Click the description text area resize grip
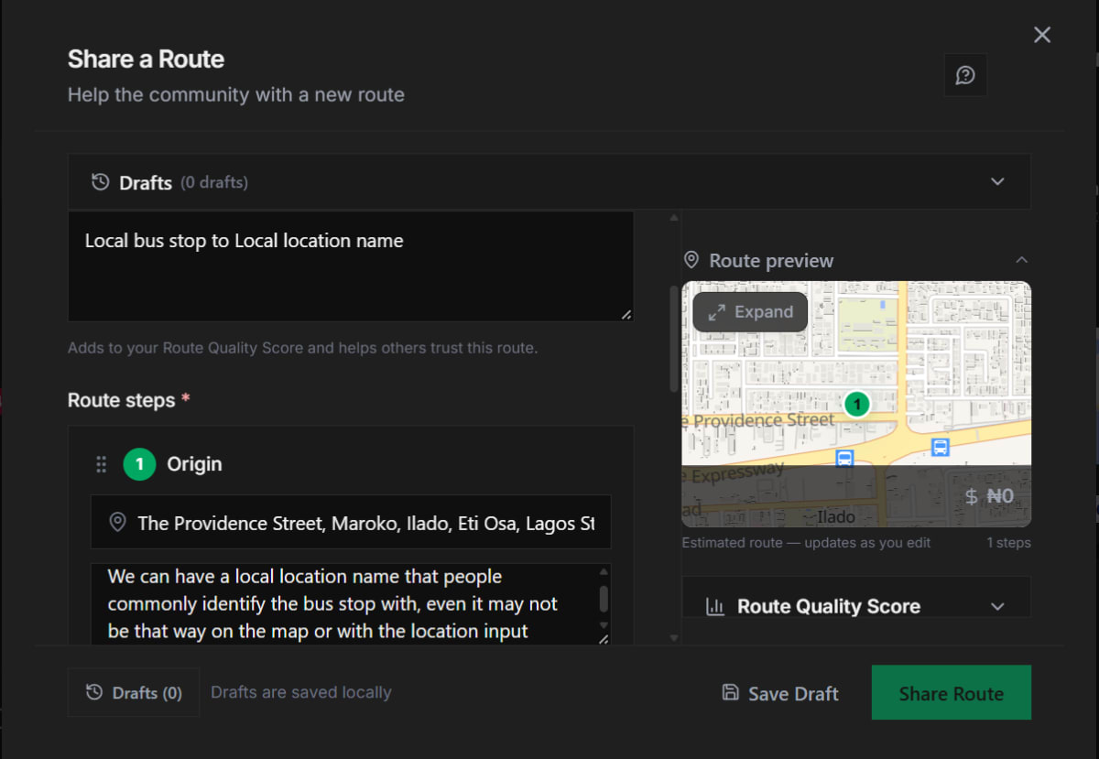This screenshot has width=1099, height=759. pyautogui.click(x=626, y=314)
